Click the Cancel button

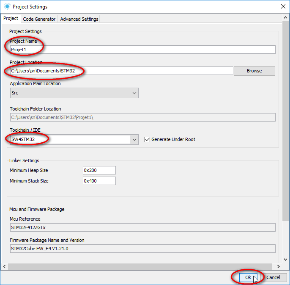[273, 277]
